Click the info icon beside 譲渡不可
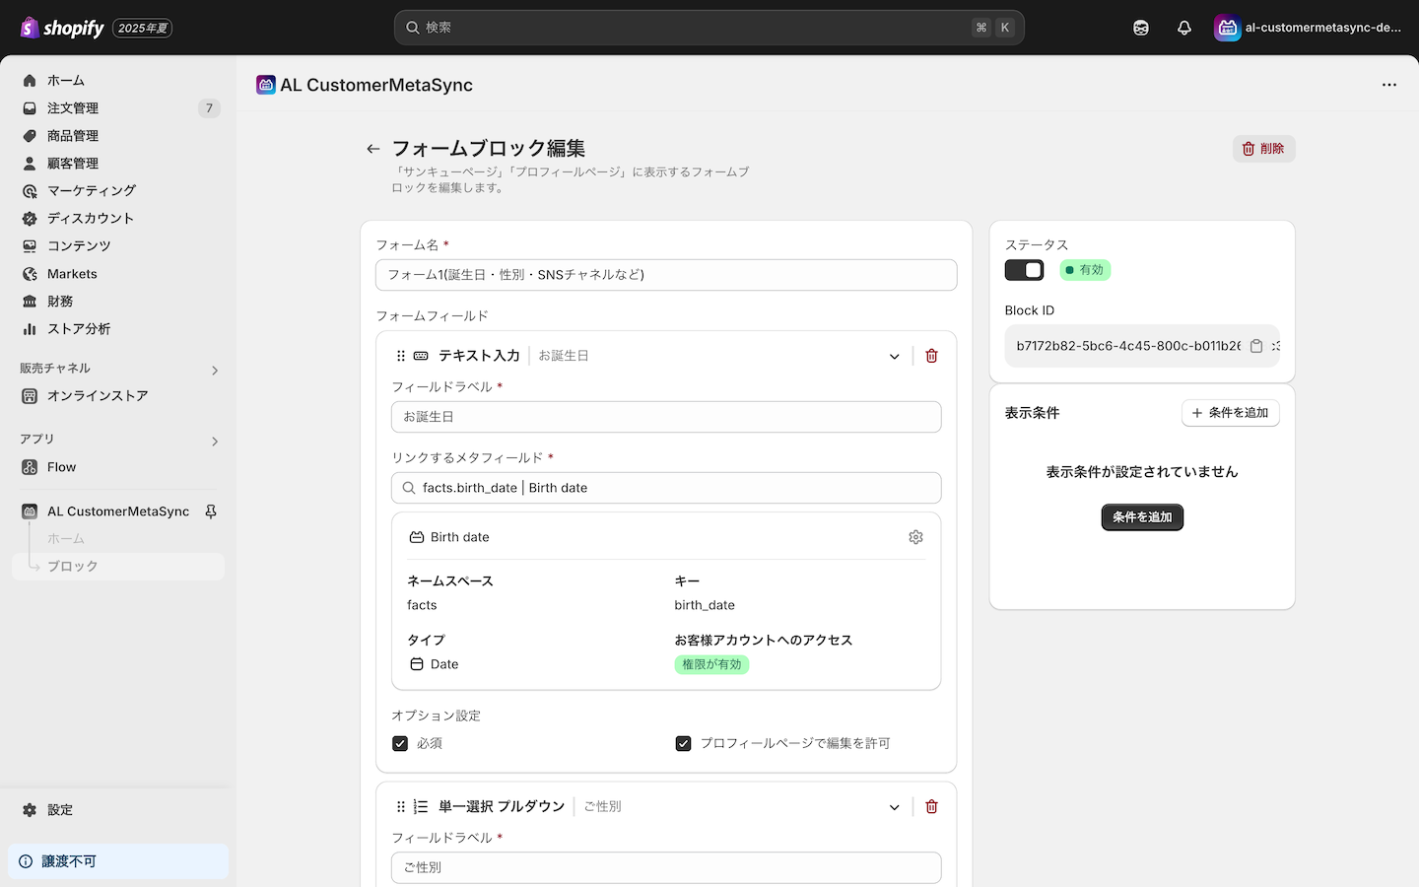1419x887 pixels. pyautogui.click(x=26, y=861)
